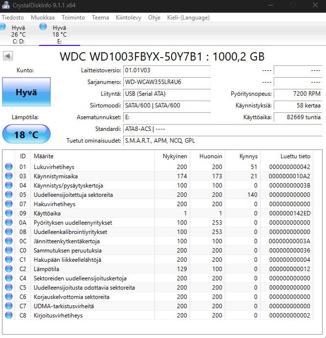Click the Hyvä health status button
The height and width of the screenshot is (338, 326).
[x=26, y=92]
